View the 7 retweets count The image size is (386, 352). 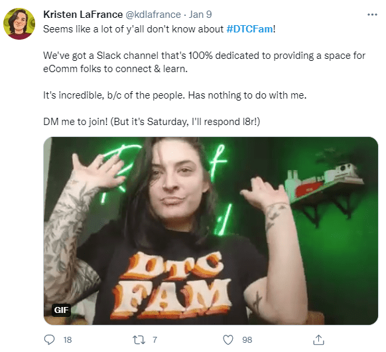click(x=155, y=339)
